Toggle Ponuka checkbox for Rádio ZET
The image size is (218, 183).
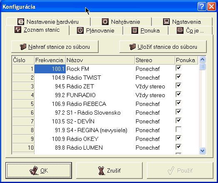point(178,85)
